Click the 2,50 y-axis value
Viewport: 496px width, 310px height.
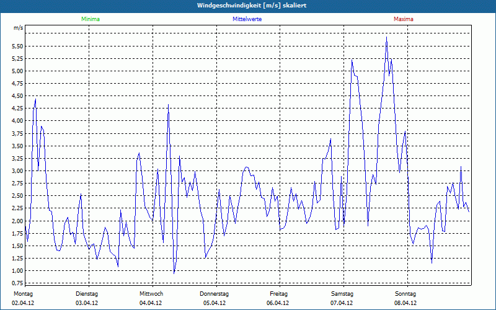coord(17,196)
